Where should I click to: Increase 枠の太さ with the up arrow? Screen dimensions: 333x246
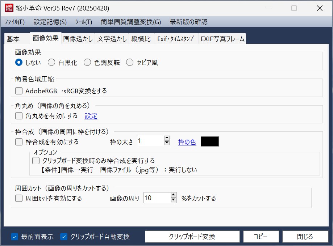point(167,138)
